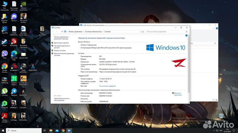Open Центр безопасности и обслуживания link
The width and height of the screenshot is (238, 133).
tap(62, 100)
